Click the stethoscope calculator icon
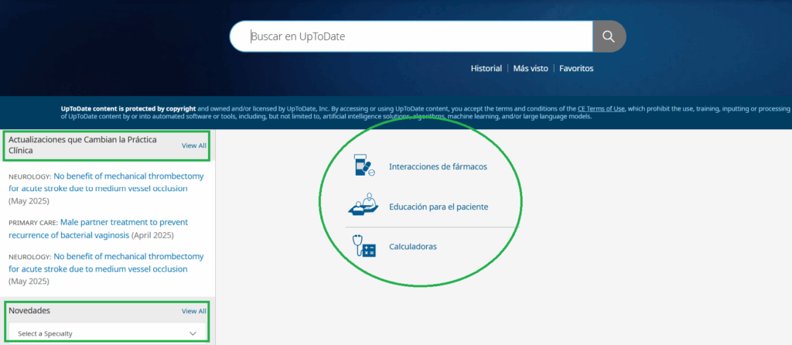Viewport: 792px width, 345px height. pyautogui.click(x=364, y=247)
